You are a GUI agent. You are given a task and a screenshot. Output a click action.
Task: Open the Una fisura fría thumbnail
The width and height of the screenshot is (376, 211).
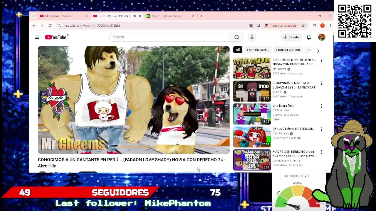(252, 114)
